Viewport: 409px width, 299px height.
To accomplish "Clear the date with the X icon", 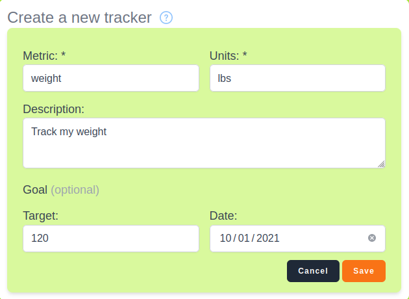I will pos(372,238).
